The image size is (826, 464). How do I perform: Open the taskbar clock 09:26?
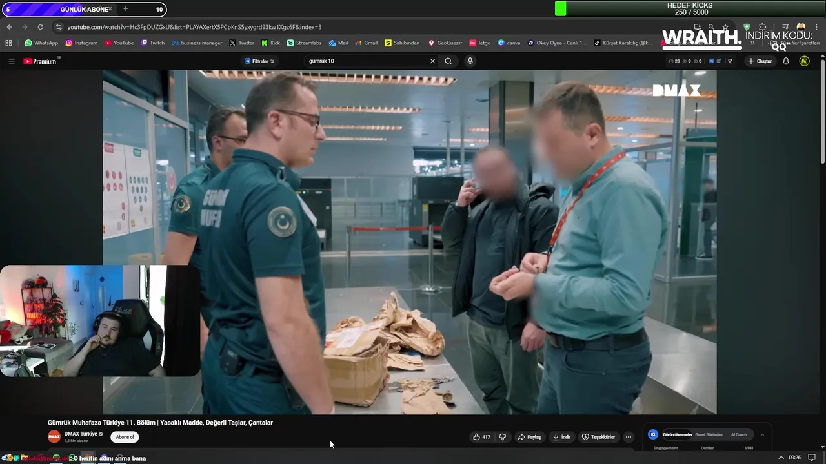795,458
